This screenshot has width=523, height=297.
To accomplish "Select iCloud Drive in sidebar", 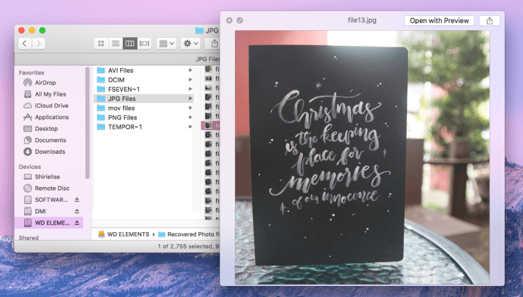I will click(x=51, y=106).
